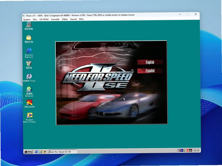Open the Misc menu in PCem
Image resolution: width=222 pixels, height=166 pixels.
pyautogui.click(x=81, y=19)
